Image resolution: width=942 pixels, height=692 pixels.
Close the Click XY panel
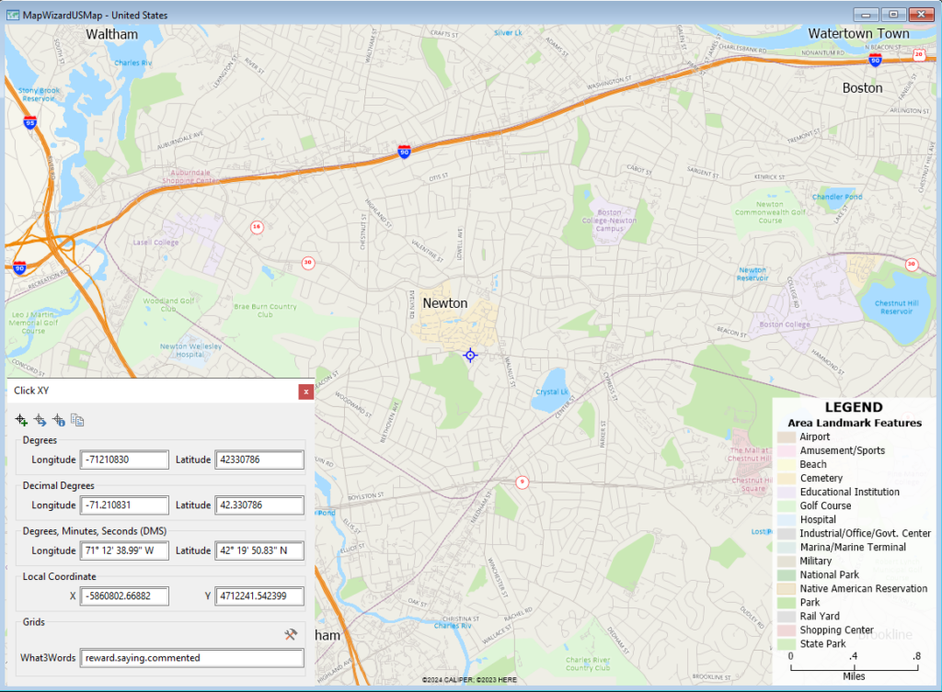(x=306, y=391)
